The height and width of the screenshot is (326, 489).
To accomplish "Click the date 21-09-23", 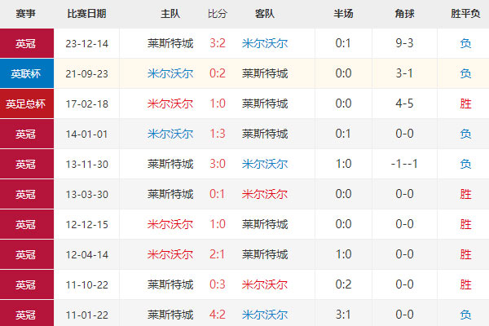I will [86, 73].
